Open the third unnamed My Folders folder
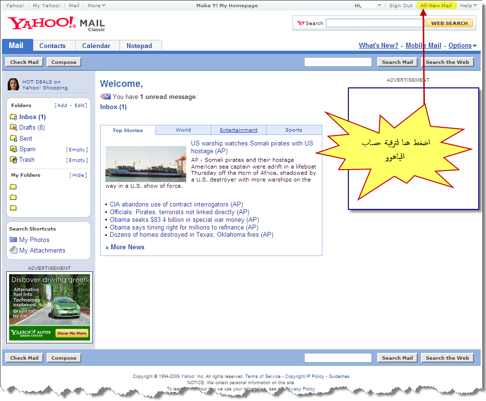Screen dimensions: 486x401 [13, 207]
